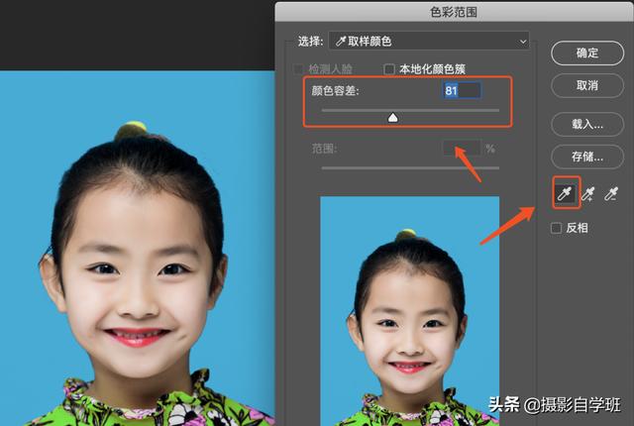Click the 范围 percentage input field

(461, 149)
